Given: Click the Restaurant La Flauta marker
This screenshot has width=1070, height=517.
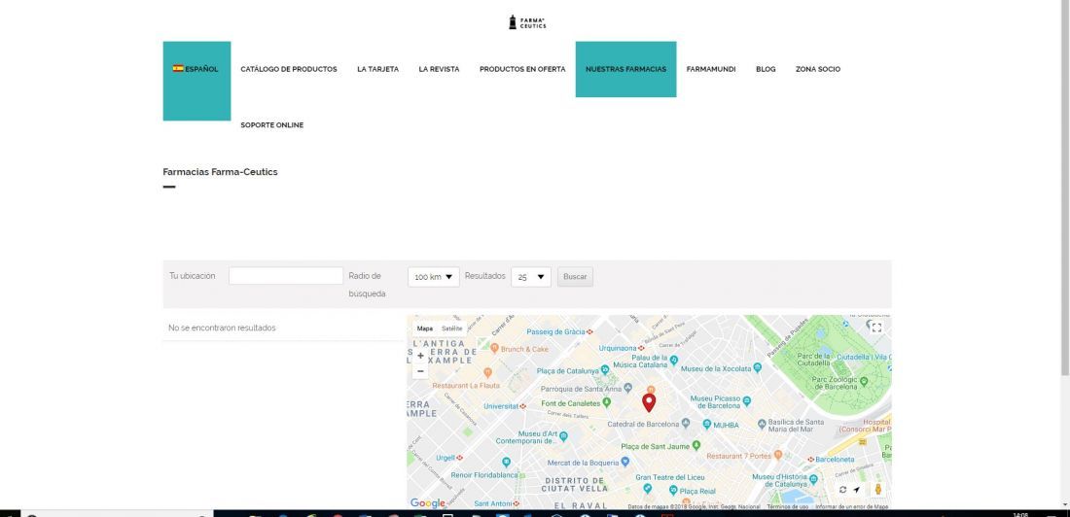Looking at the screenshot, I should (x=487, y=372).
